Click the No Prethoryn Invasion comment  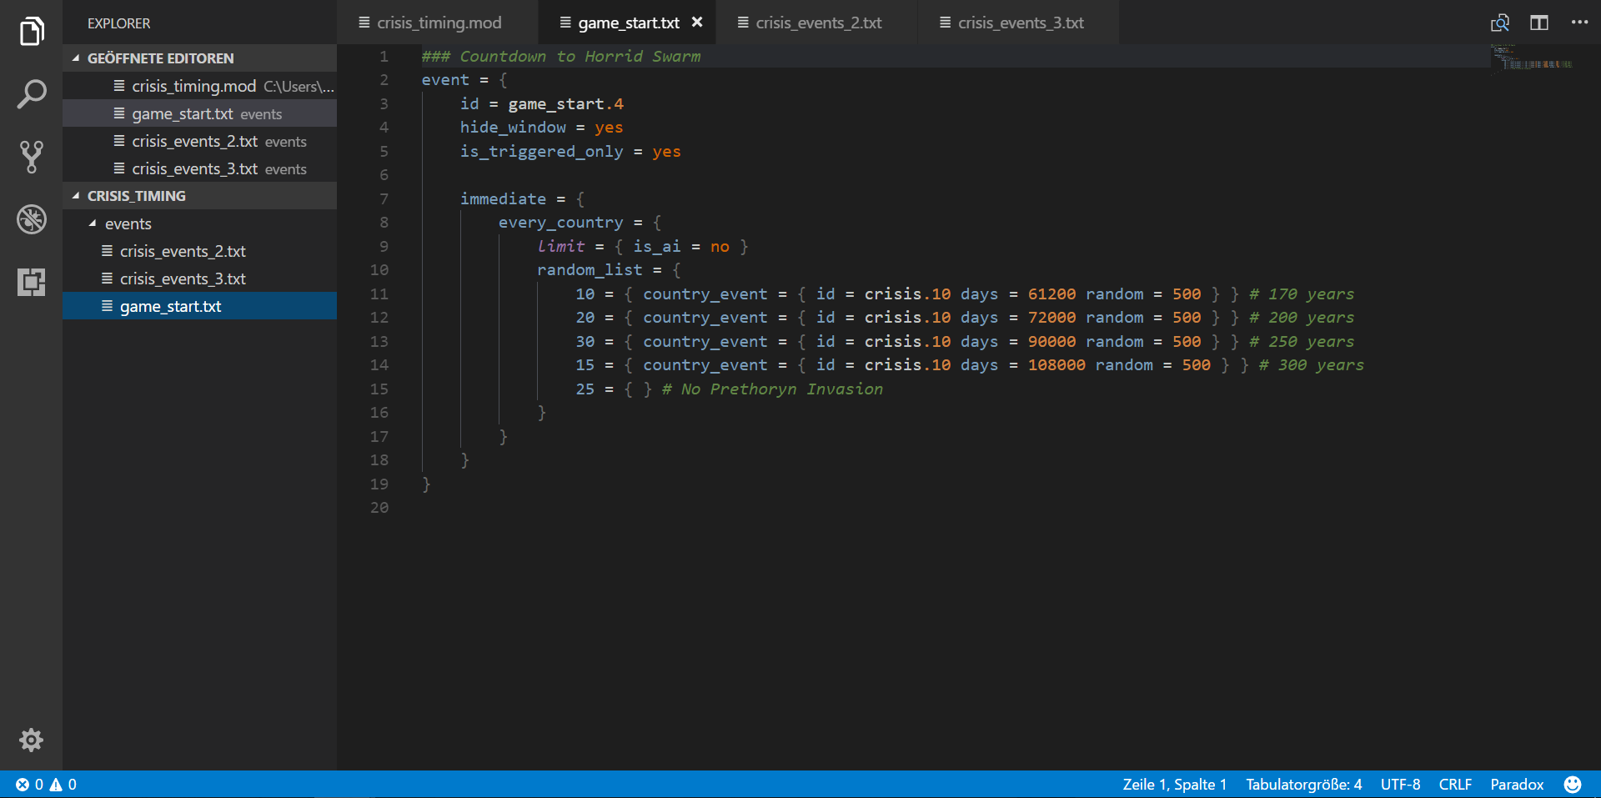tap(772, 389)
